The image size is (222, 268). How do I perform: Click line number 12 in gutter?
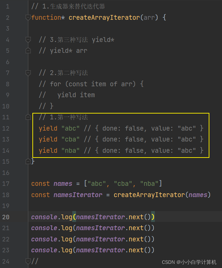[6, 128]
